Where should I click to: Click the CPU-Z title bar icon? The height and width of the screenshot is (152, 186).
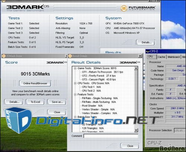tap(148, 51)
